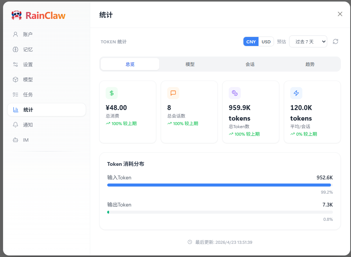Select the 模型 model box icon
Viewport: 351px width, 257px height.
(15, 80)
